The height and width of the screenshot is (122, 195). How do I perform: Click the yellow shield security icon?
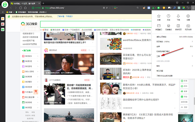[x=164, y=8]
